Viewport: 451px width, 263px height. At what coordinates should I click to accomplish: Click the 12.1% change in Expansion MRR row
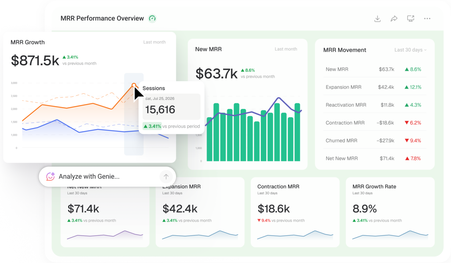tap(413, 87)
